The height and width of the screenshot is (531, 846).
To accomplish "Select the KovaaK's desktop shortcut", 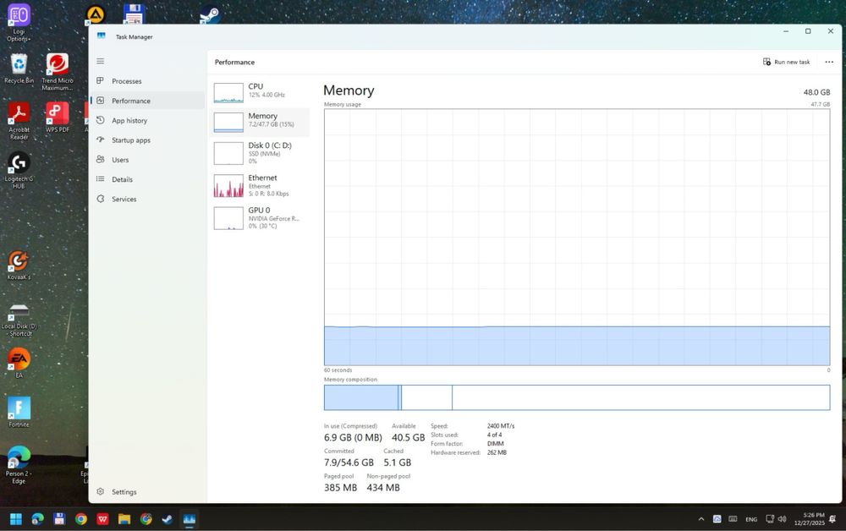I will [19, 265].
